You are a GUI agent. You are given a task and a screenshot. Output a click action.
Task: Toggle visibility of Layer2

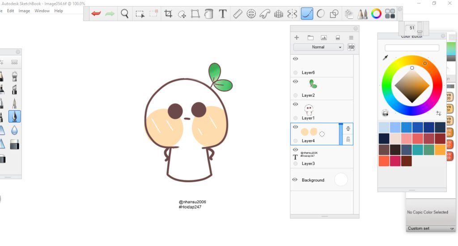pos(295,82)
